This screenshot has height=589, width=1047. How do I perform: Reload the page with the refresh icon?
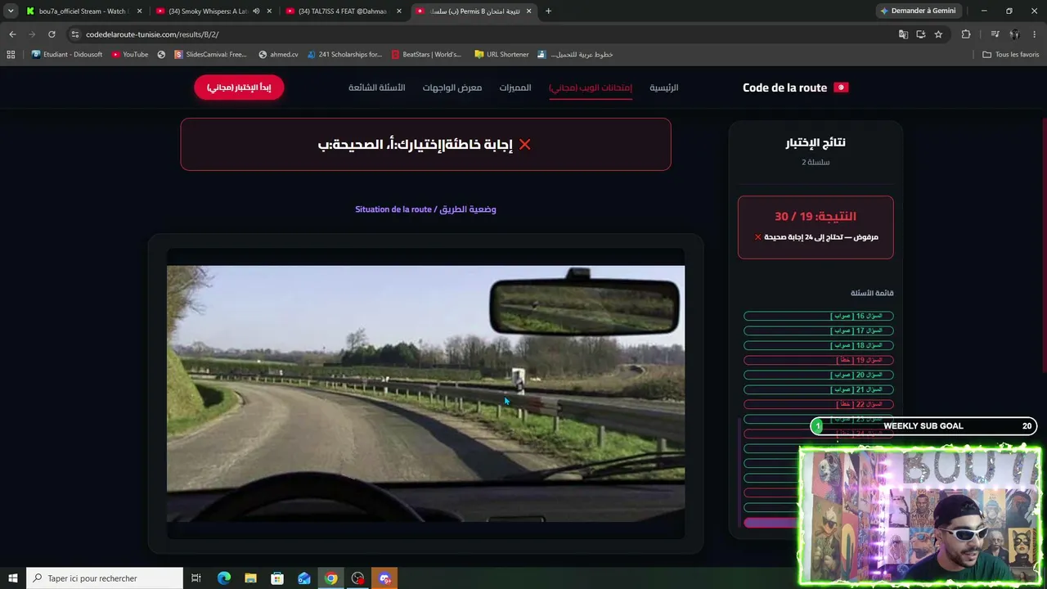(x=52, y=34)
